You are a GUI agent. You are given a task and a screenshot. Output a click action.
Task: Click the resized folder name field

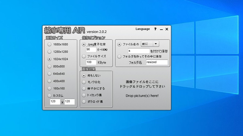(156, 62)
